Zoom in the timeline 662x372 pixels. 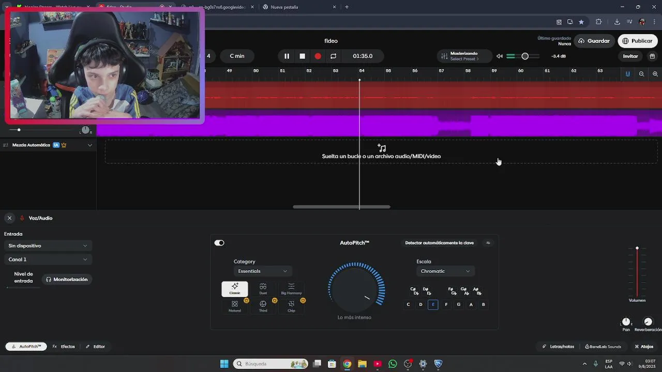click(x=655, y=74)
